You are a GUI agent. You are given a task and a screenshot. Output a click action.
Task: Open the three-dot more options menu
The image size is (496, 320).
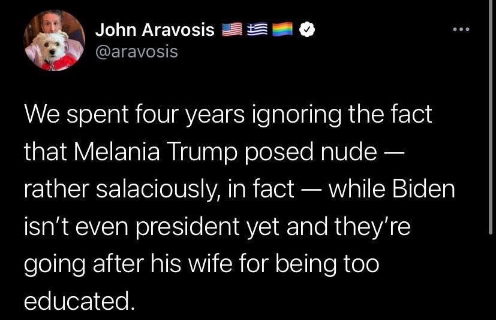461,29
